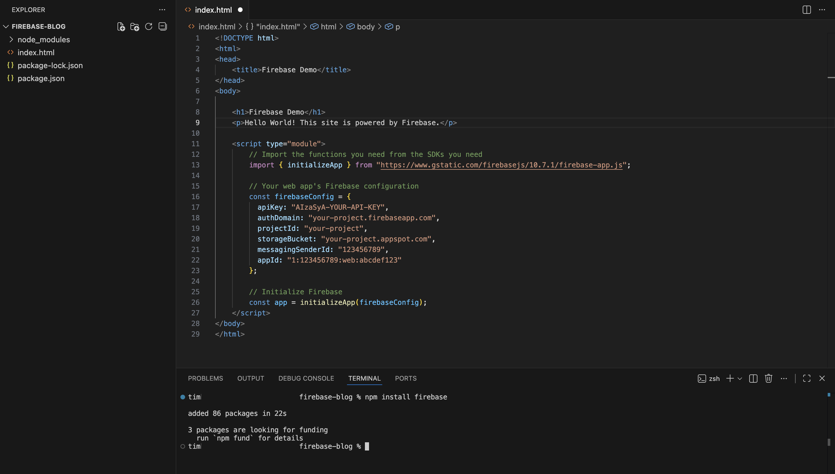Viewport: 835px width, 474px height.
Task: Switch to the PROBLEMS tab
Action: point(205,378)
